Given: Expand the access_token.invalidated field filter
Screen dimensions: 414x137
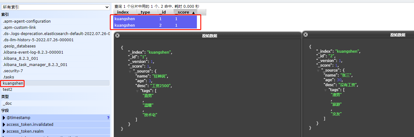Looking at the screenshot, I should [x=4, y=125].
